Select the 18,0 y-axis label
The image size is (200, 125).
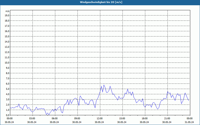7,21
